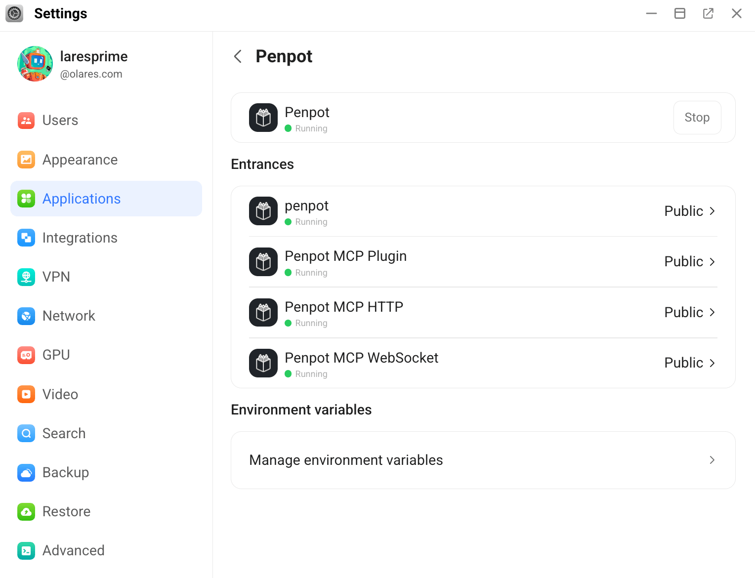Open the VPN settings section

tap(106, 277)
